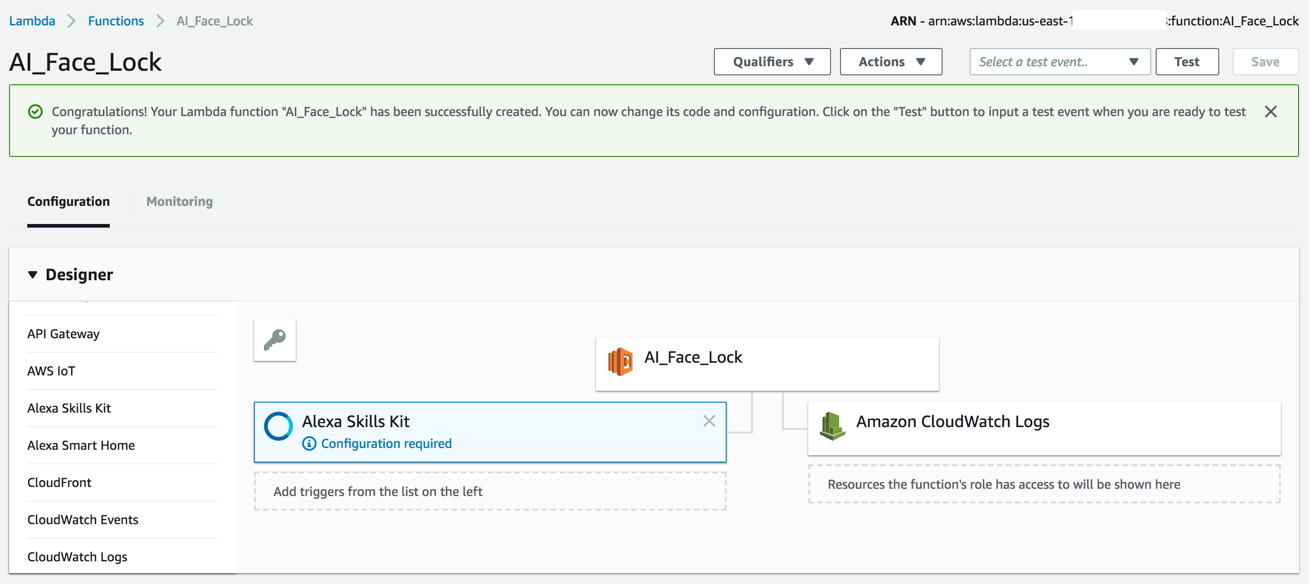The image size is (1309, 584).
Task: Open the Select a test event dropdown
Action: pos(1060,62)
